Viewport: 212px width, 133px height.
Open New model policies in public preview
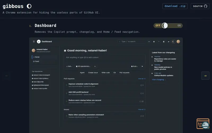[x=163, y=68]
